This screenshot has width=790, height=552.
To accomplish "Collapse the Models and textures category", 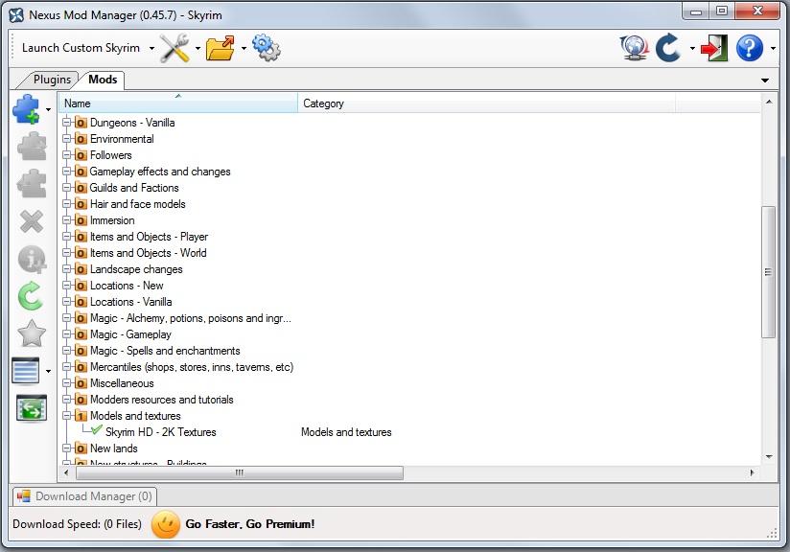I will pos(66,416).
